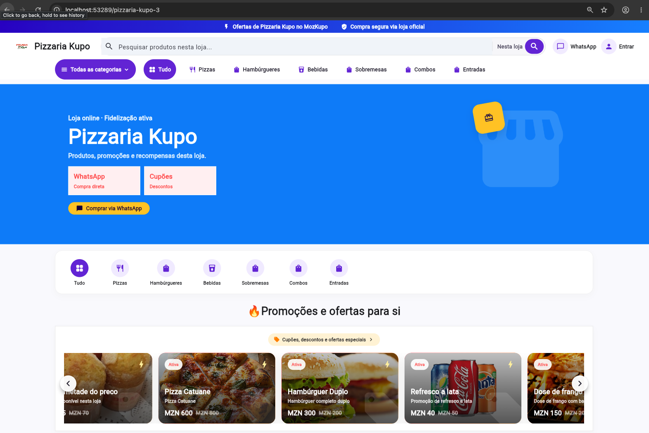
Task: Open the Sobremesas nav tab
Action: point(366,70)
